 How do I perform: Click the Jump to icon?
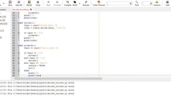point(157,3)
